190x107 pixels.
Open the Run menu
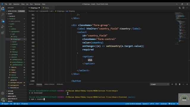point(31,4)
